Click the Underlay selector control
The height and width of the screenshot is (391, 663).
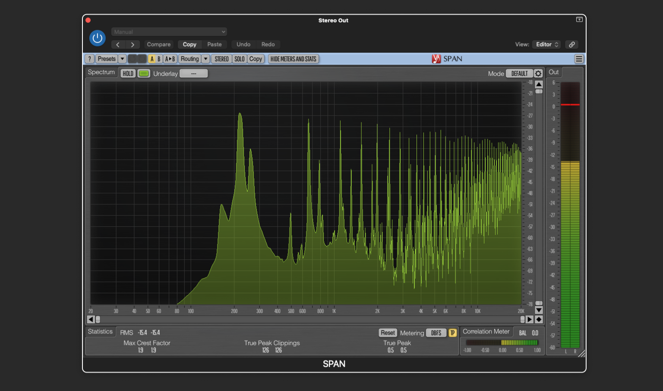click(x=193, y=73)
